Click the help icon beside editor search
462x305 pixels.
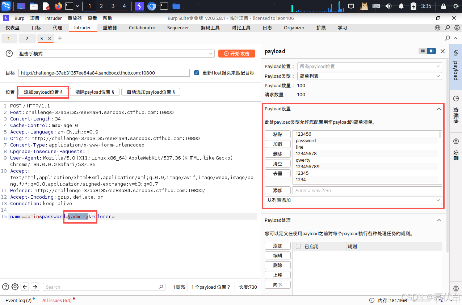coord(5,287)
